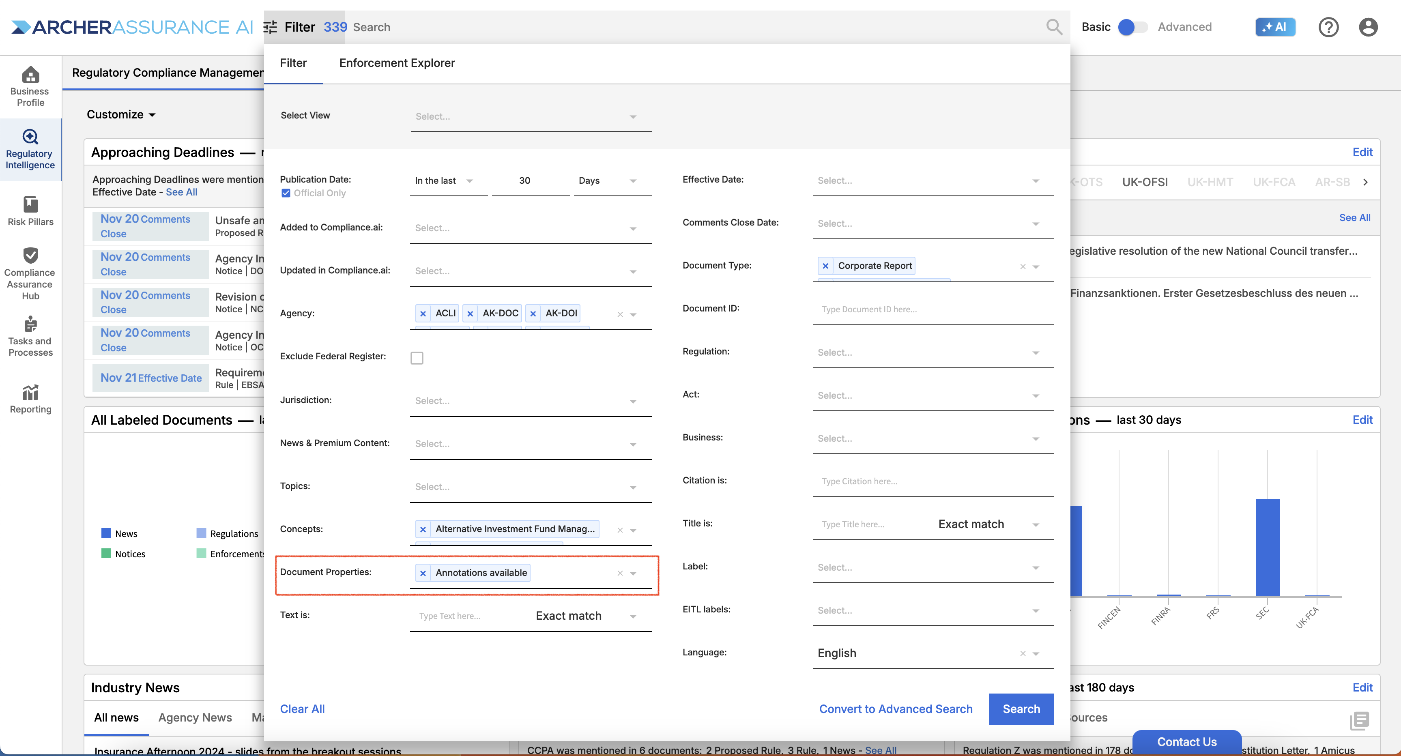The height and width of the screenshot is (756, 1401).
Task: Click Edit on last 30 days chart widget
Action: (x=1362, y=420)
